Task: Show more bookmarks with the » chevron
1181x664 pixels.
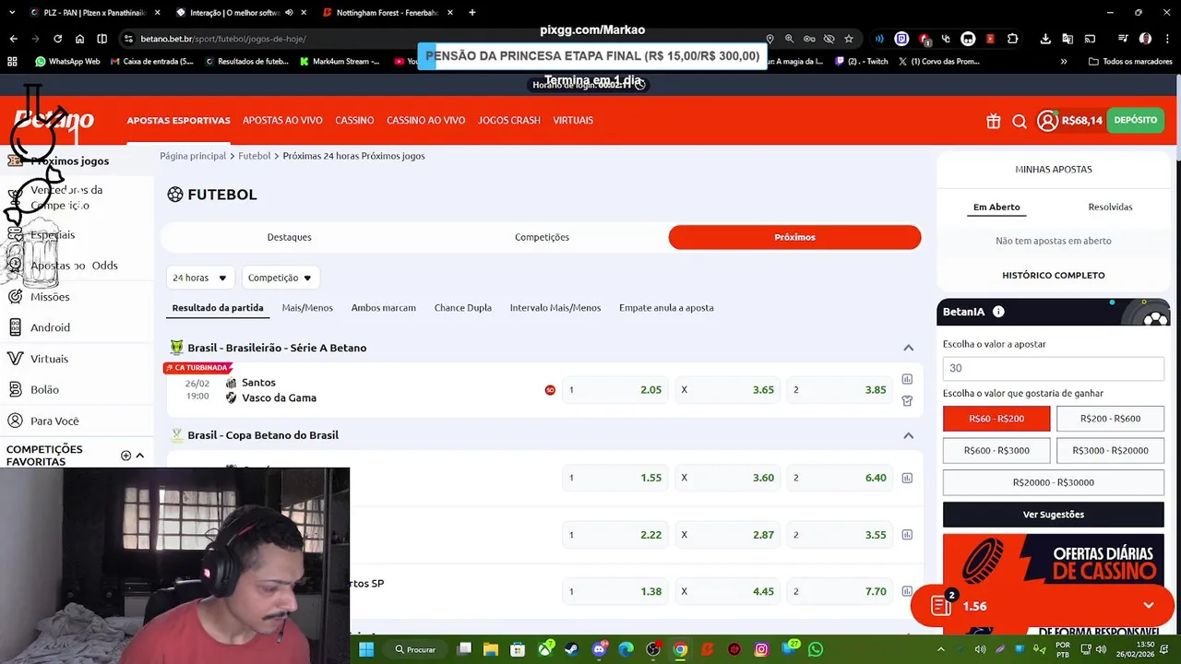Action: pyautogui.click(x=1064, y=62)
